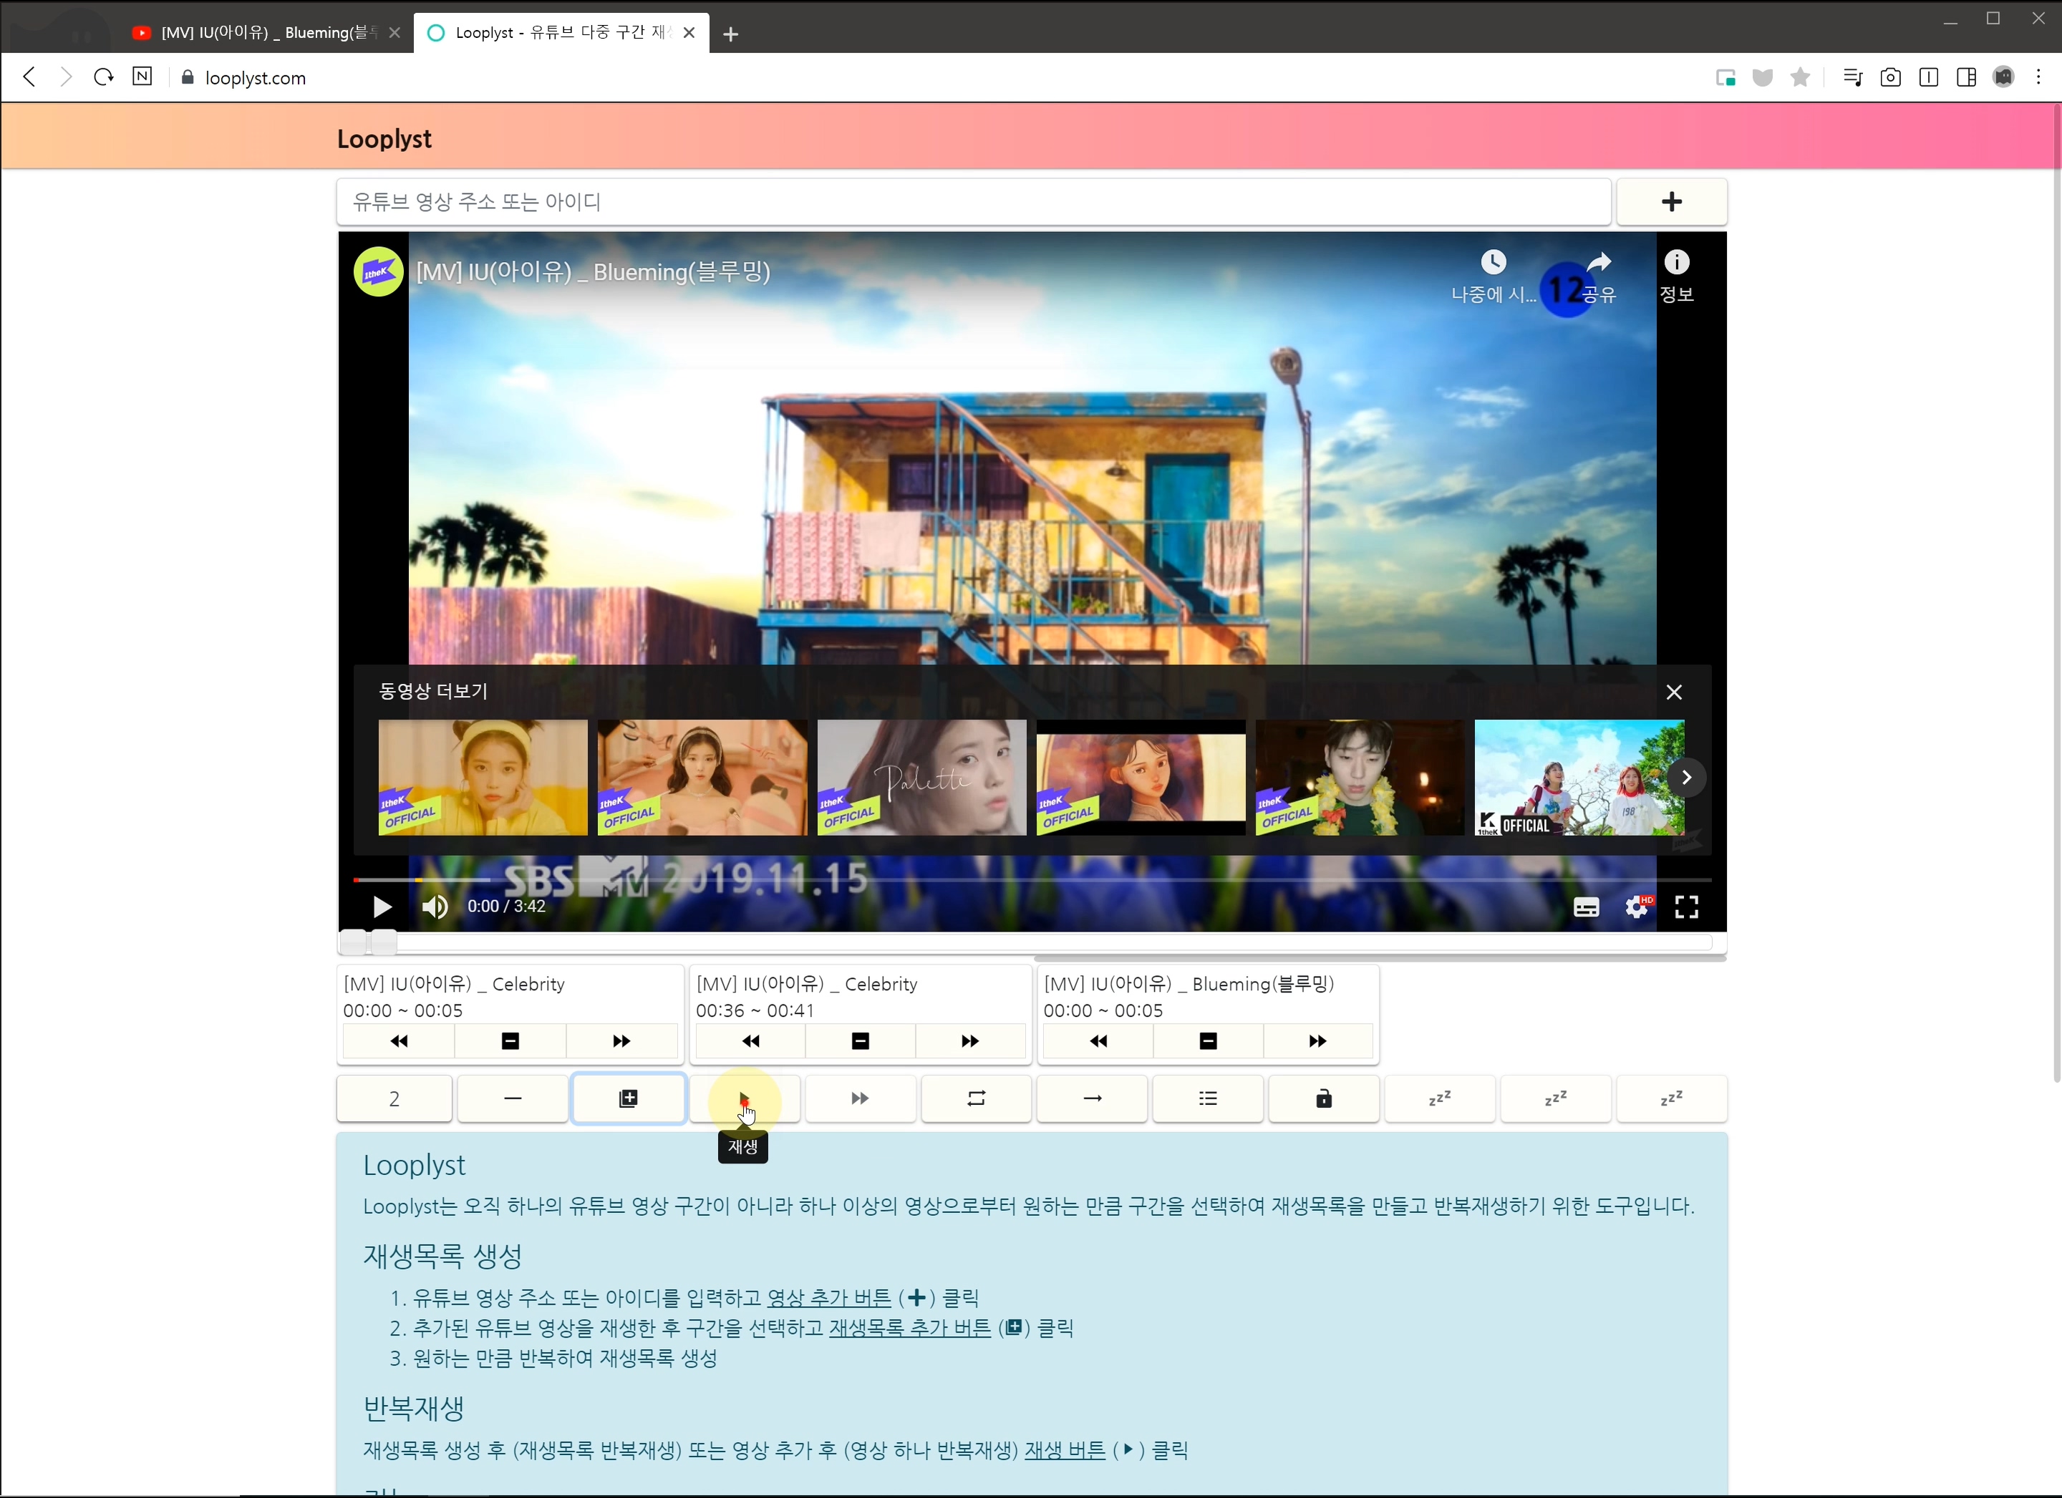
Task: Click the YouTube video progress bar
Action: [1031, 881]
